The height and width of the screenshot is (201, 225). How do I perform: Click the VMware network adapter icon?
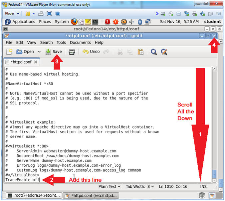[186, 14]
